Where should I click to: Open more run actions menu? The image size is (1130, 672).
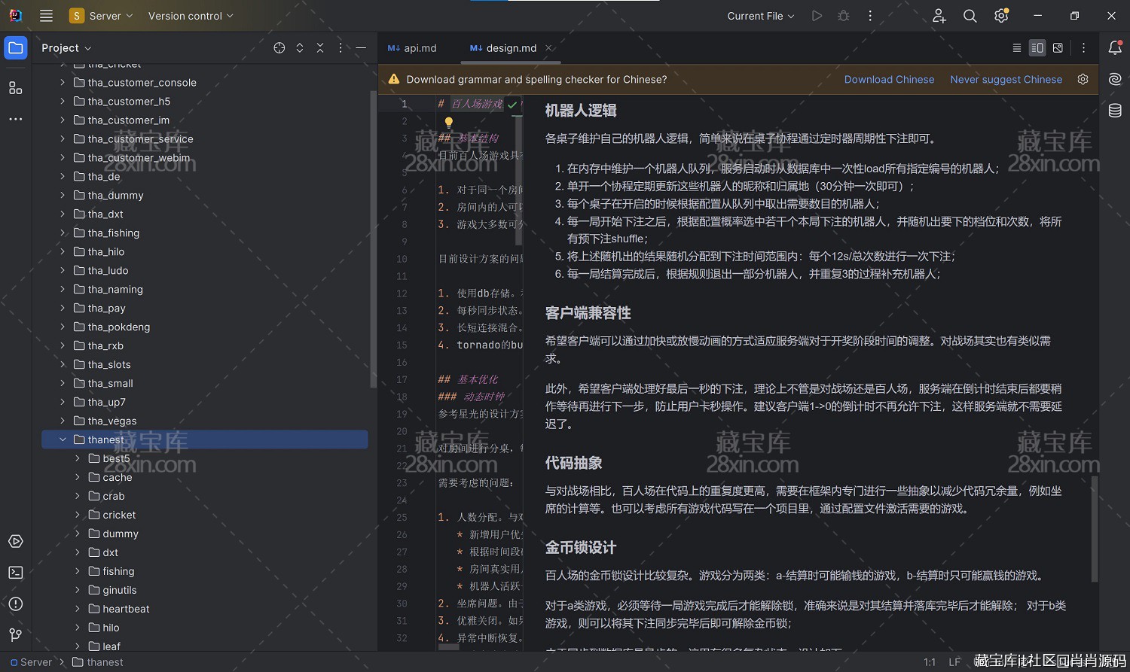[x=870, y=16]
